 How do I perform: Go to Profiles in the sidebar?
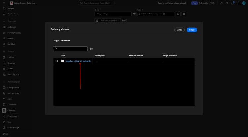tap(11, 39)
